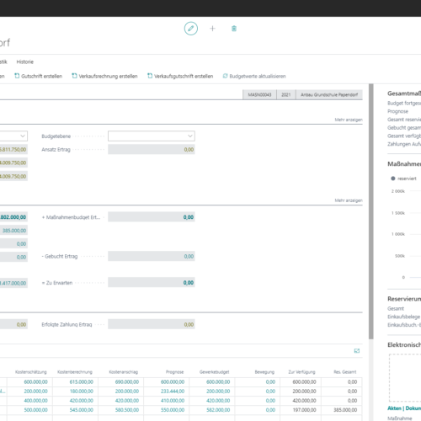Click the trash delete icon
Screen dimensions: 421x421
(x=234, y=29)
